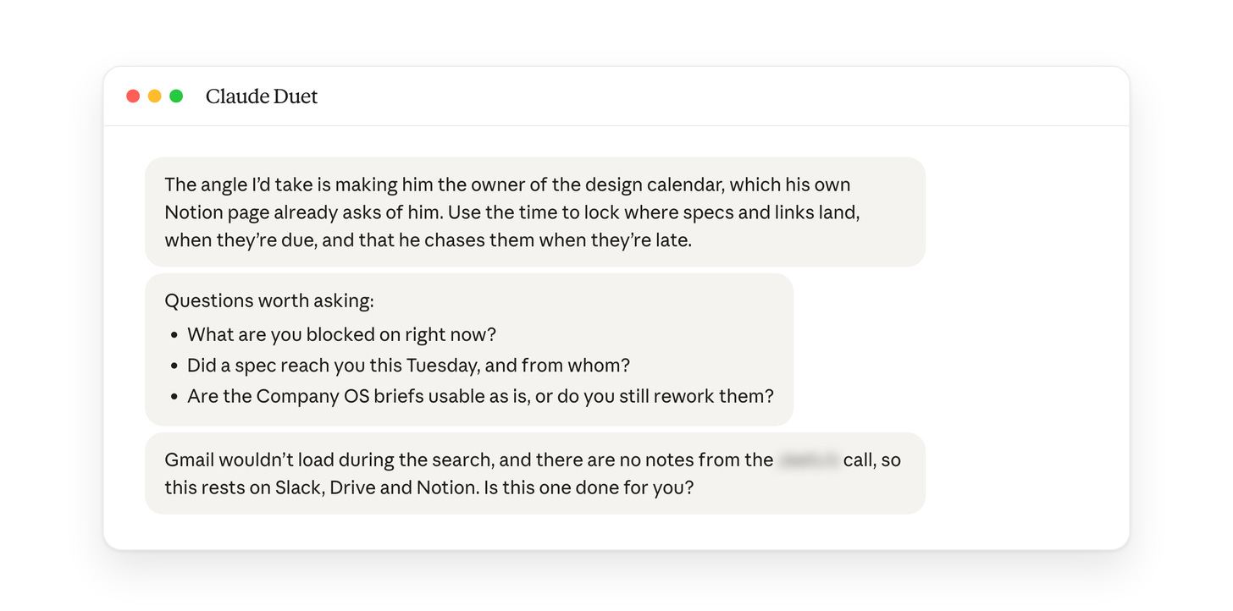The image size is (1233, 611).
Task: Click the red close window button
Action: 133,96
